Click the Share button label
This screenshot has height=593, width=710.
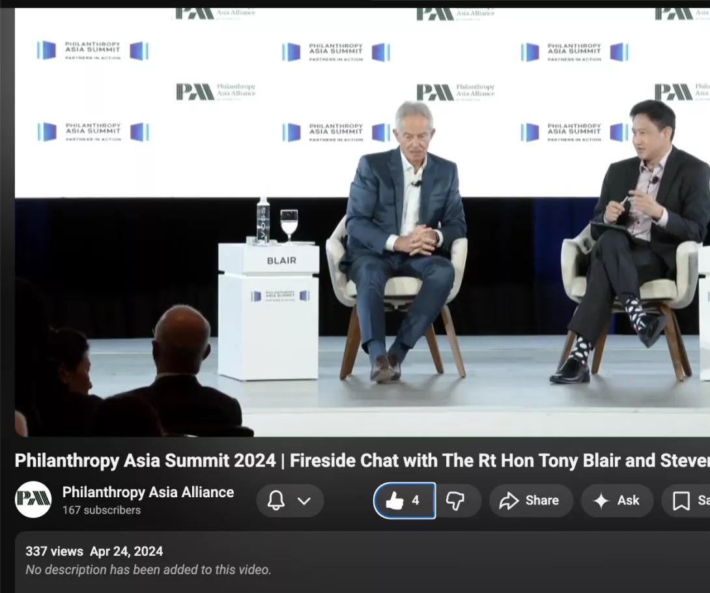point(542,500)
